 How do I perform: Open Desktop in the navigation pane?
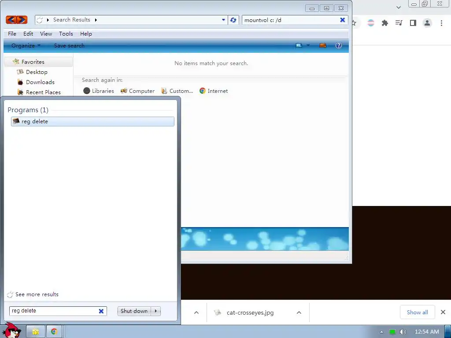[x=37, y=72]
